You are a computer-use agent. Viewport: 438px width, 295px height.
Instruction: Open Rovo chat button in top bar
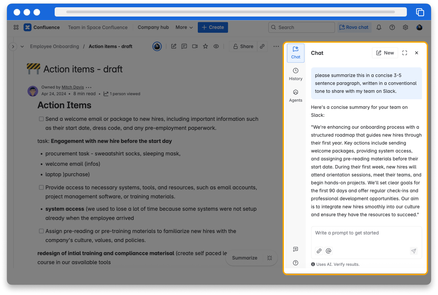click(354, 27)
